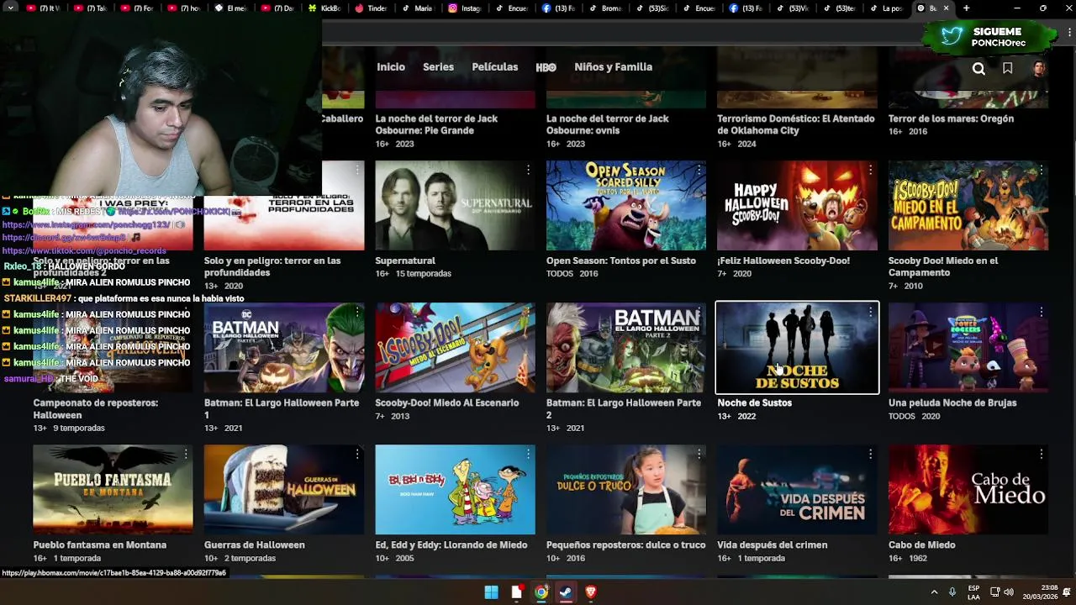Select the Supernatural poster thumbnail

tap(455, 206)
